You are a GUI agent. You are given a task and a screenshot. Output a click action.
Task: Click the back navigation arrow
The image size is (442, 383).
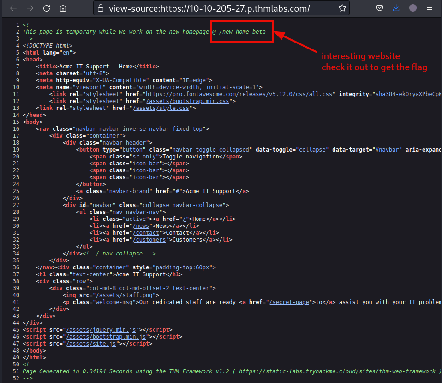click(13, 8)
